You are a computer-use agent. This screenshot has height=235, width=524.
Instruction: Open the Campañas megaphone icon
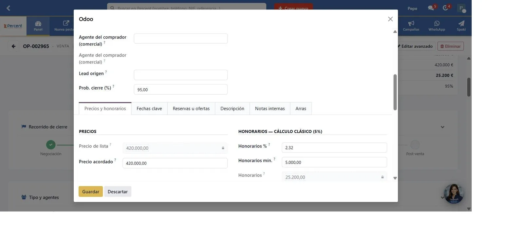411,23
